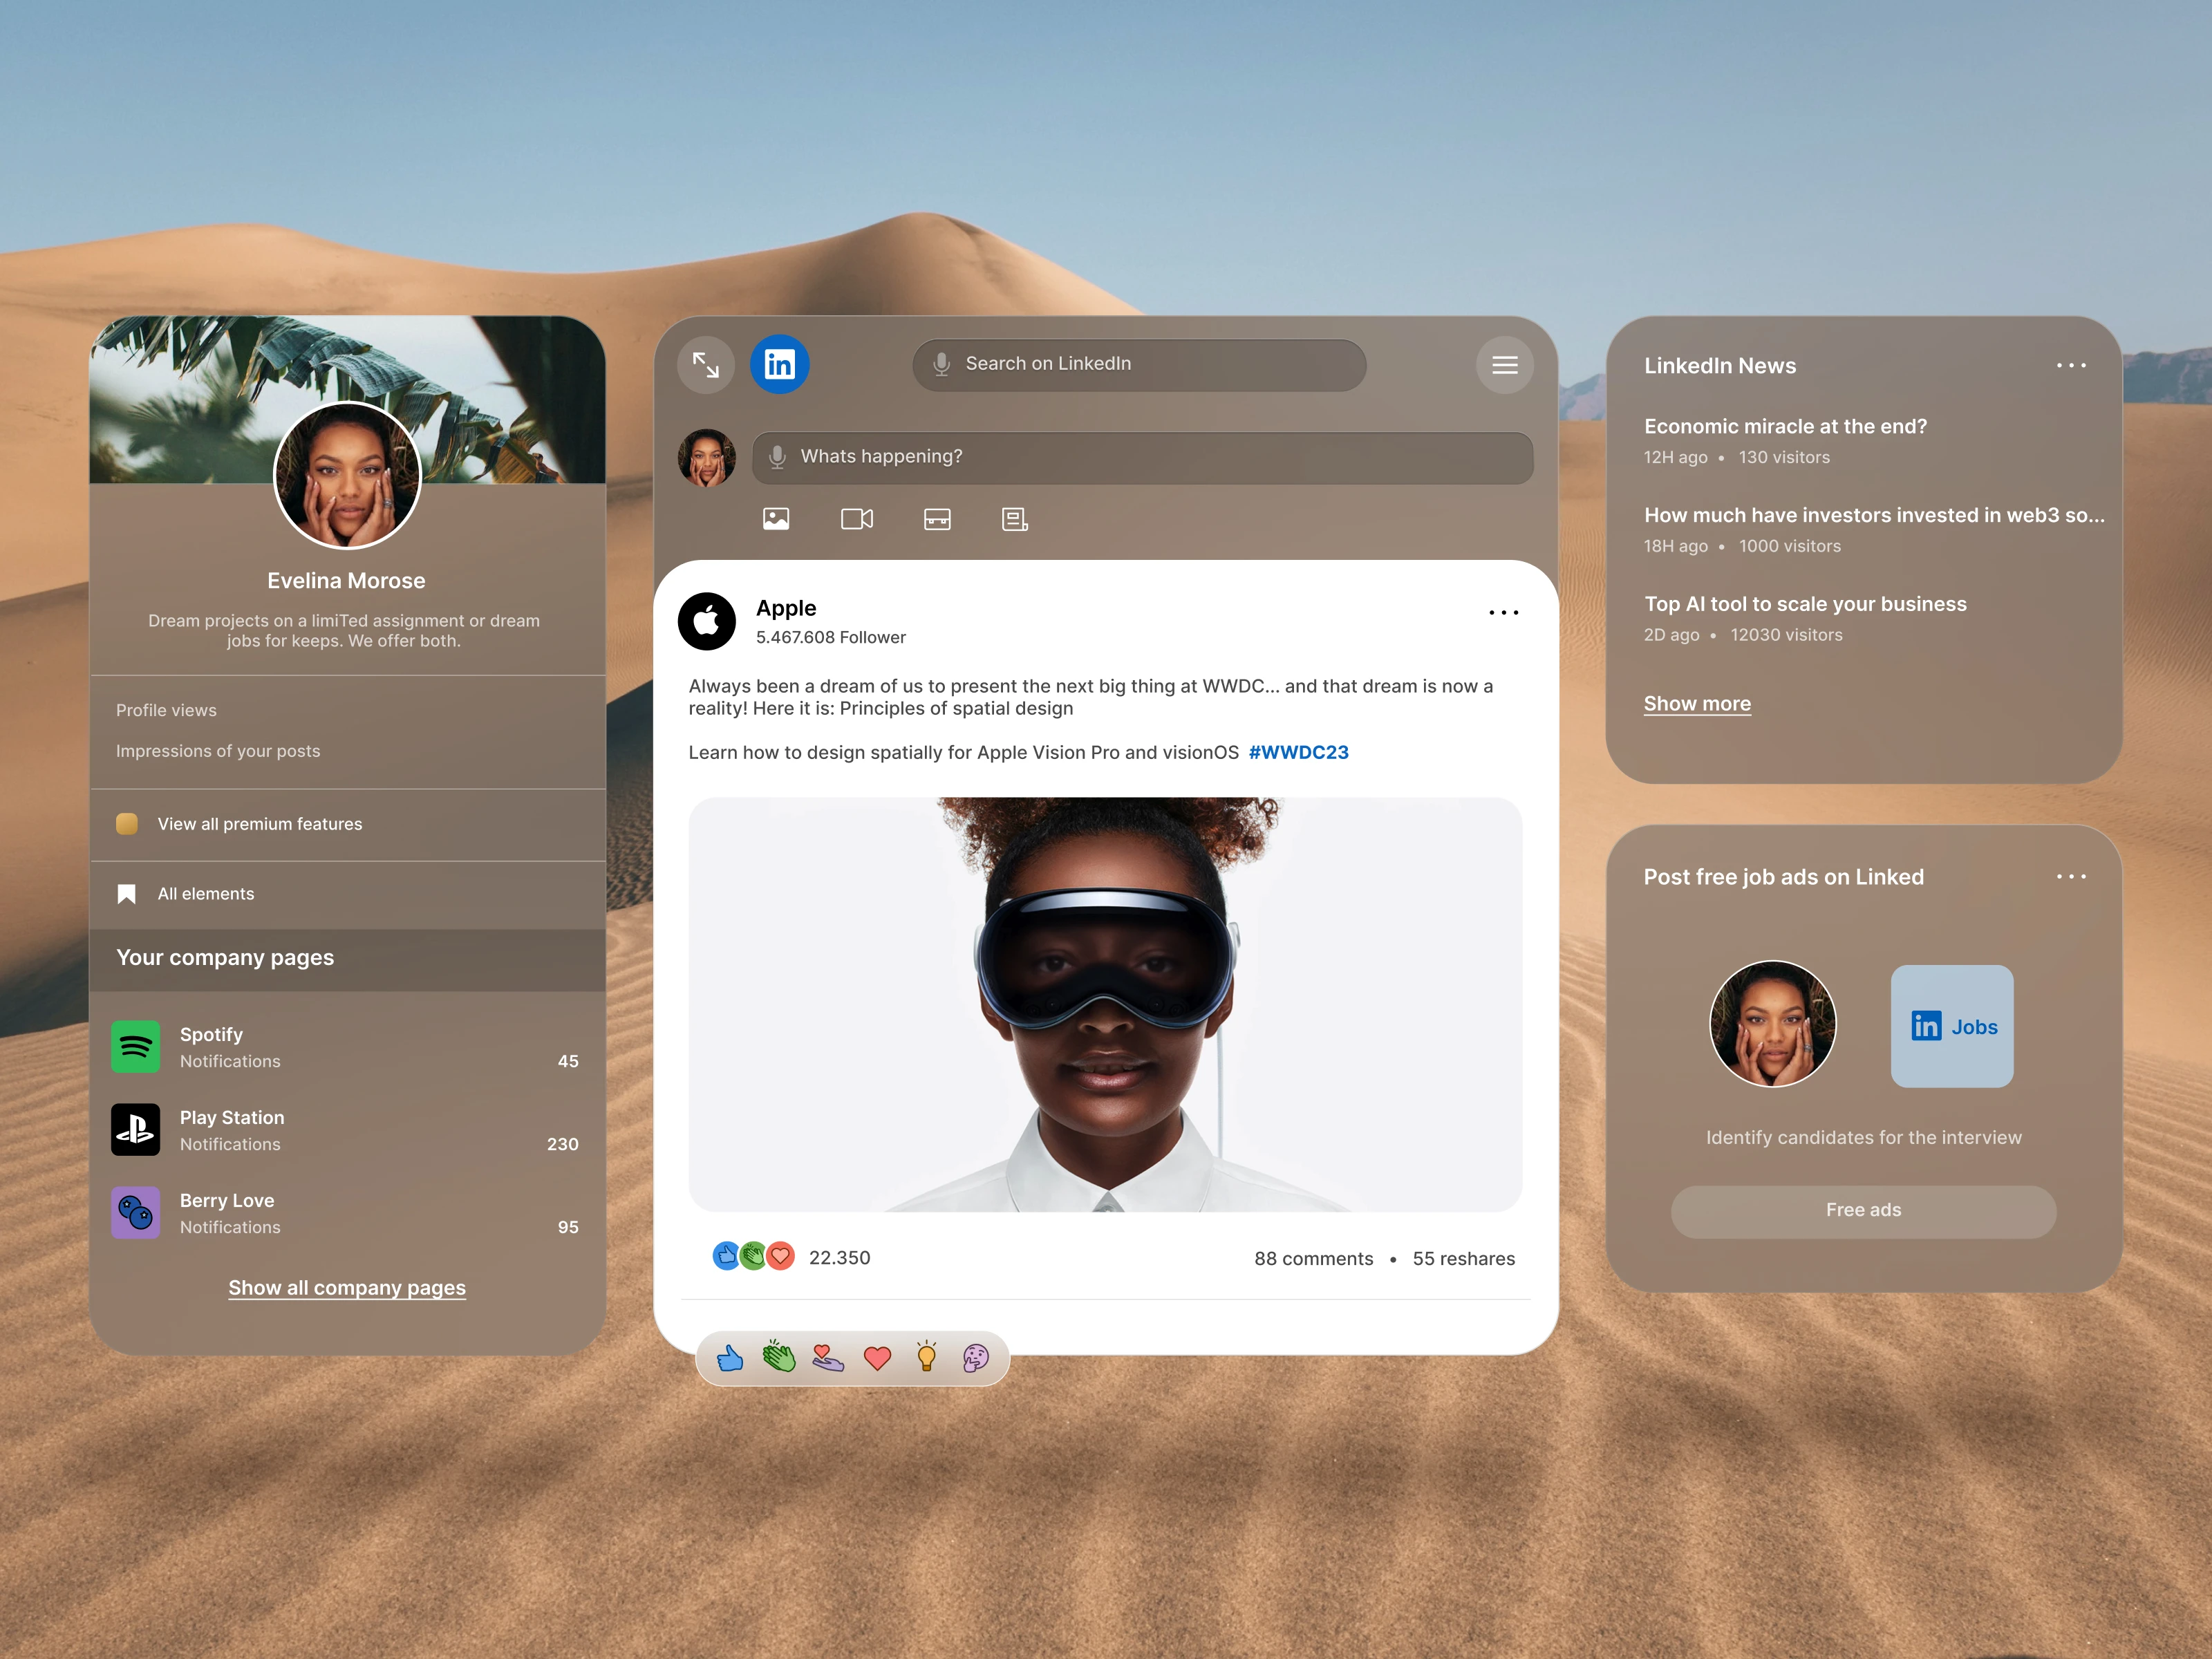Open job ads card three-dot menu
This screenshot has height=1659, width=2212.
[x=2071, y=877]
